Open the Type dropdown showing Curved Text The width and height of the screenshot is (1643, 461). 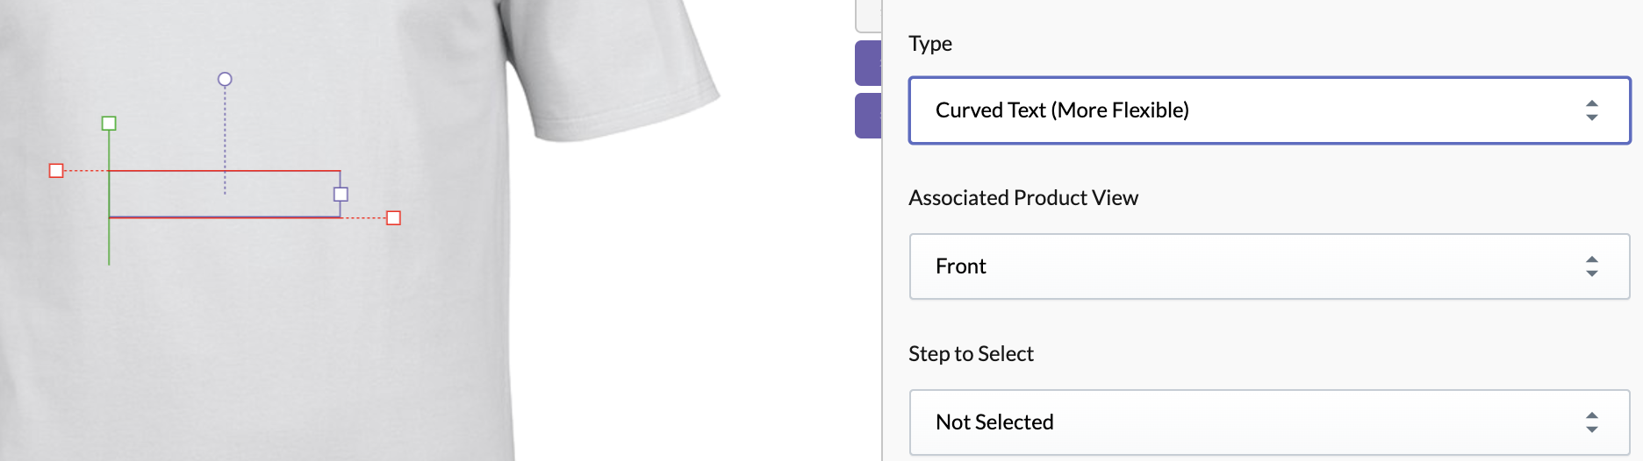[x=1269, y=110]
